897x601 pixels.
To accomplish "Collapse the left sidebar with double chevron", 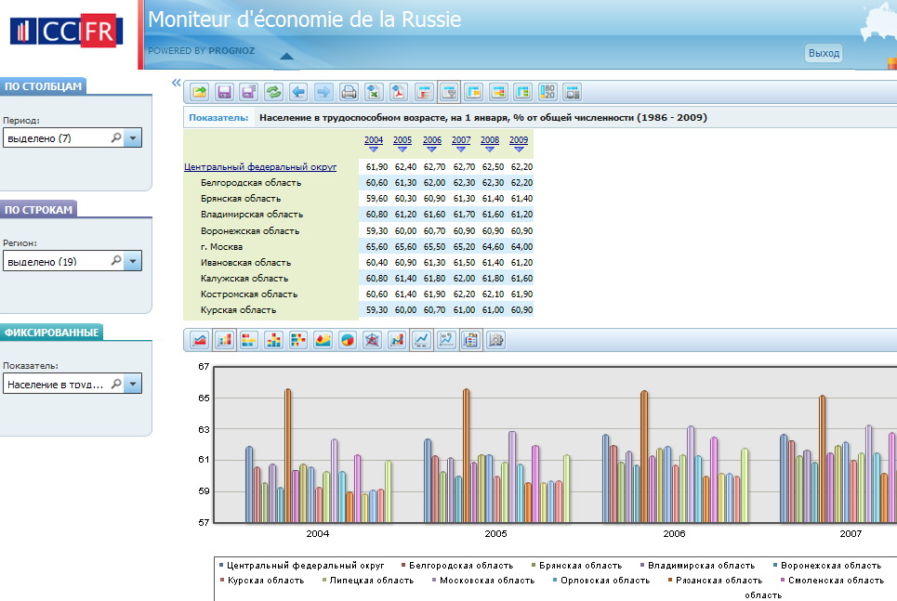I will click(x=177, y=85).
